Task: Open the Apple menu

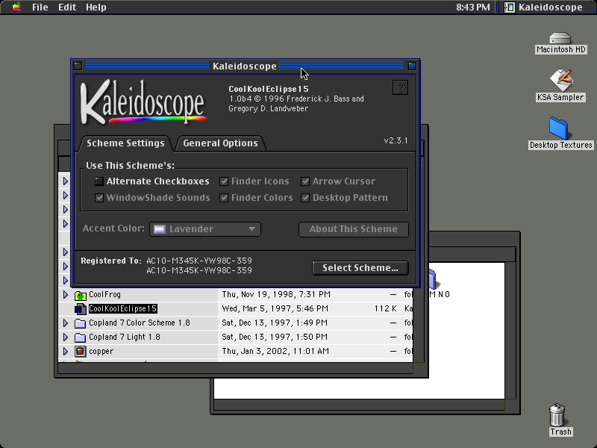Action: click(x=16, y=7)
